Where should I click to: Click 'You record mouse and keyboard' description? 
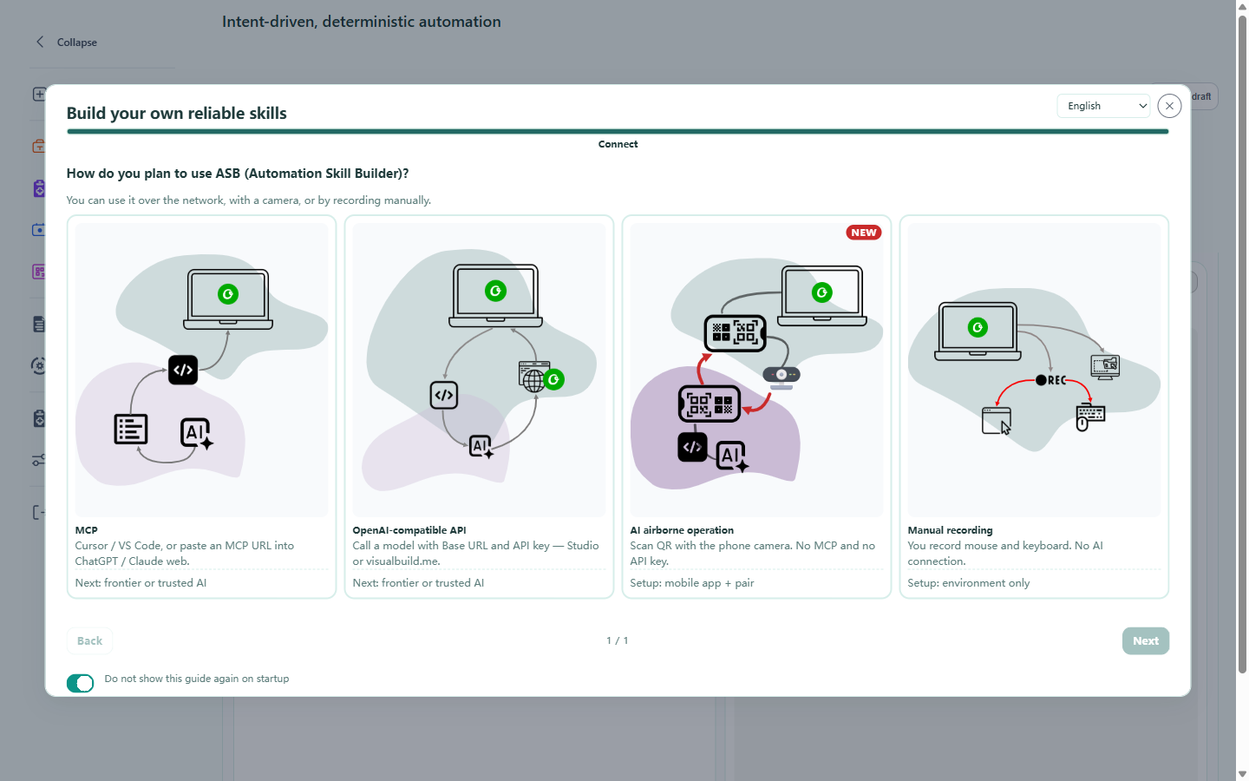click(1005, 554)
